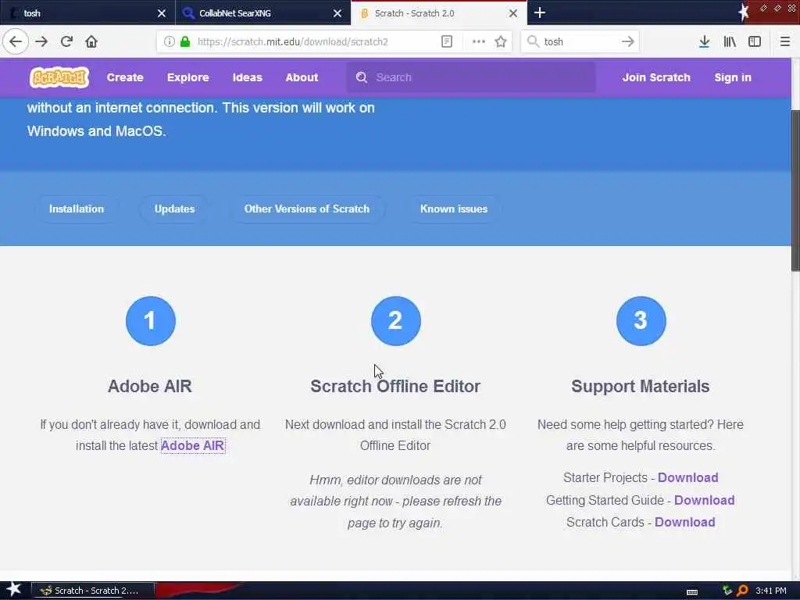800x600 pixels.
Task: Focus the Scratch site search field
Action: [470, 77]
